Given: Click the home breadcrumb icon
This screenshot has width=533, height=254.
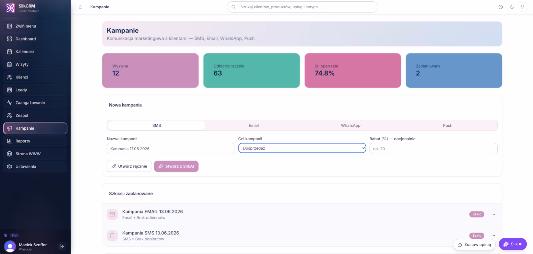Looking at the screenshot, I should (x=81, y=7).
